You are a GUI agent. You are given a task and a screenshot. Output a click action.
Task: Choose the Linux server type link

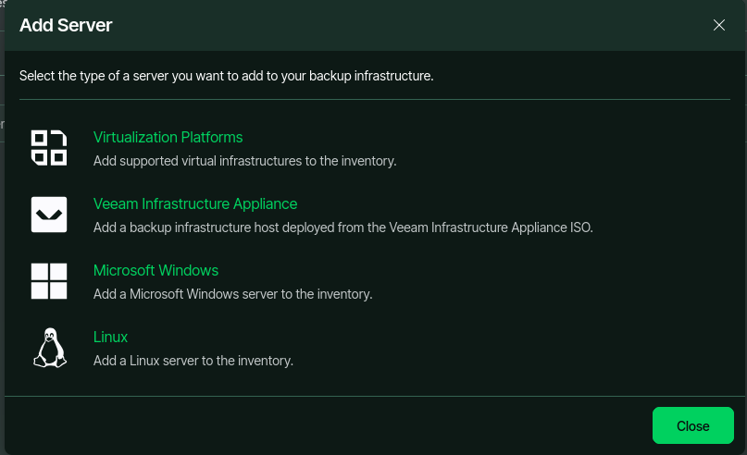(x=110, y=337)
